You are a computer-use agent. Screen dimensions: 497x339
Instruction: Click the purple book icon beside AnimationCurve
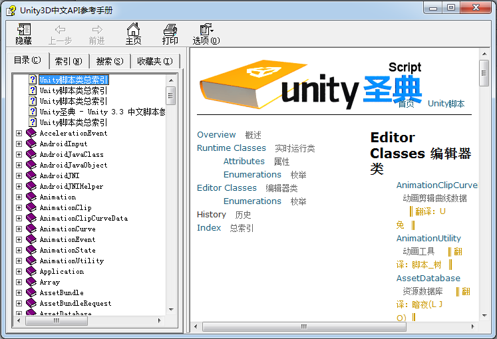(31, 229)
